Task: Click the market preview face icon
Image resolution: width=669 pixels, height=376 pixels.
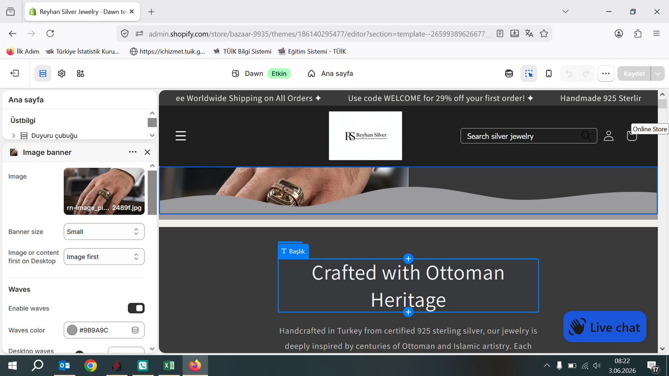Action: click(x=509, y=74)
